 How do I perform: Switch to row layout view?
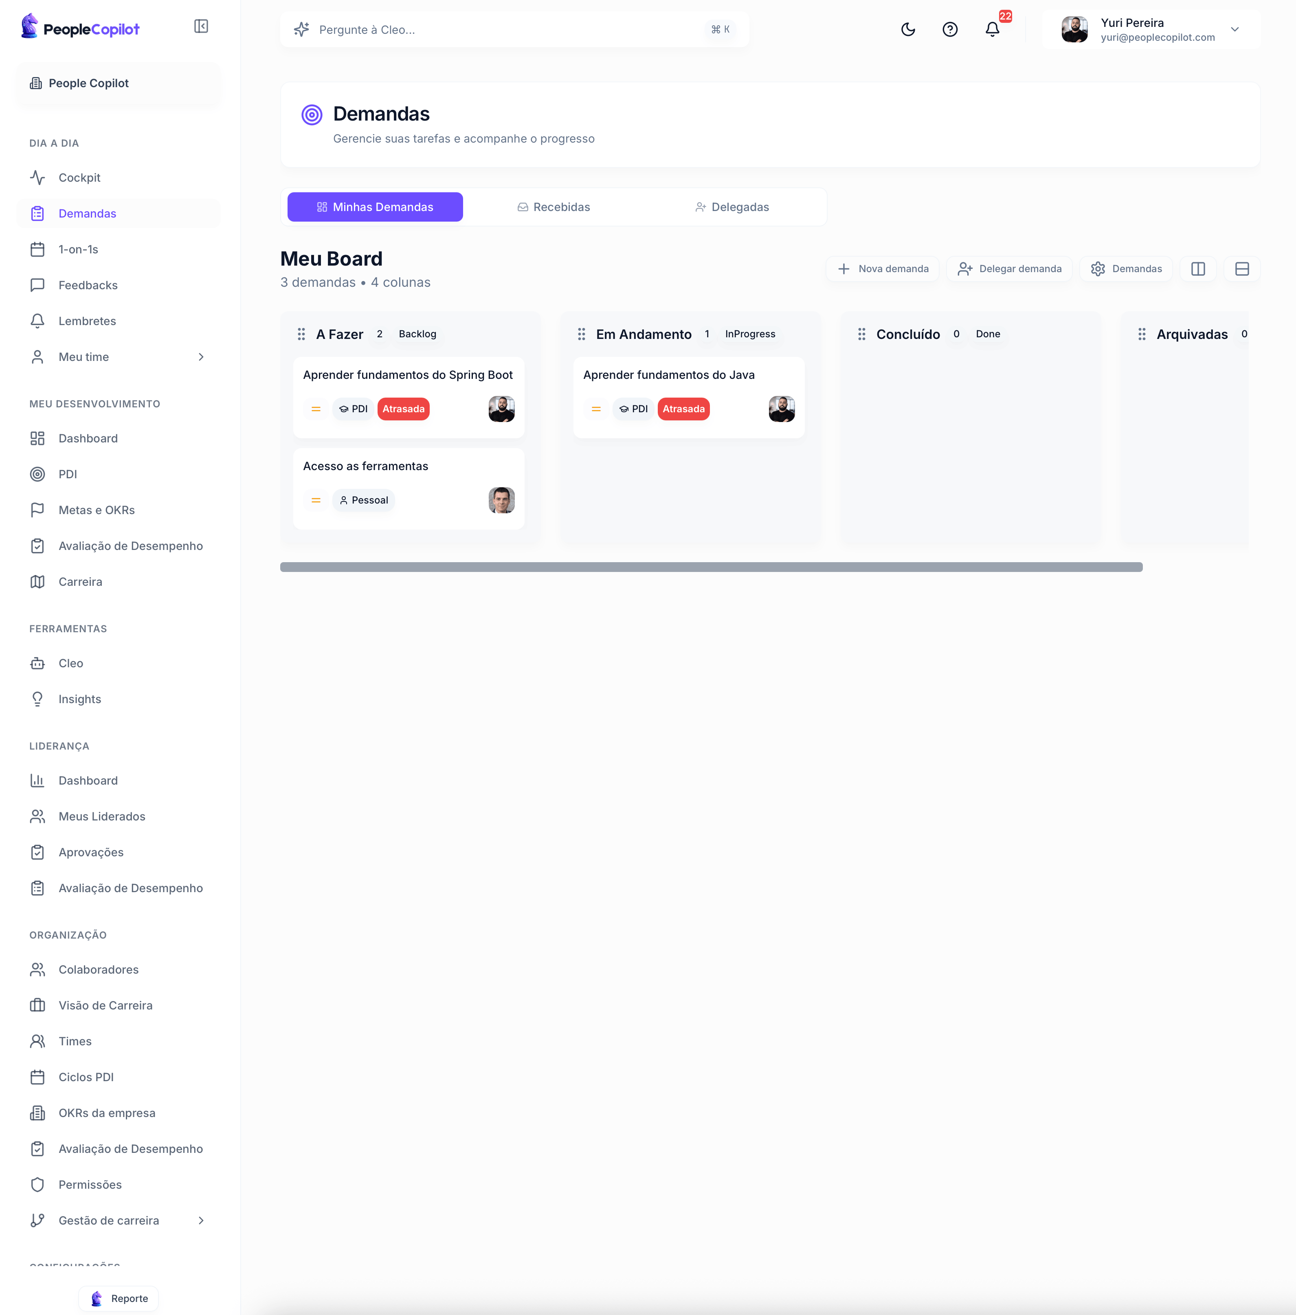coord(1242,269)
